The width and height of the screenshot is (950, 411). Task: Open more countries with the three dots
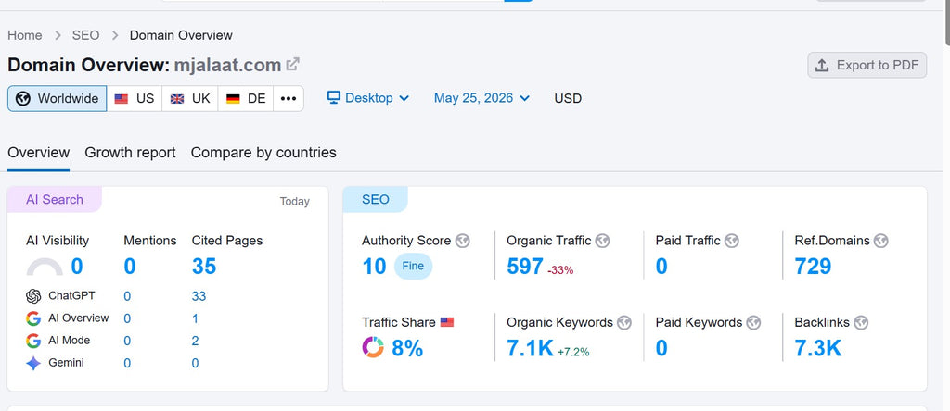[289, 98]
